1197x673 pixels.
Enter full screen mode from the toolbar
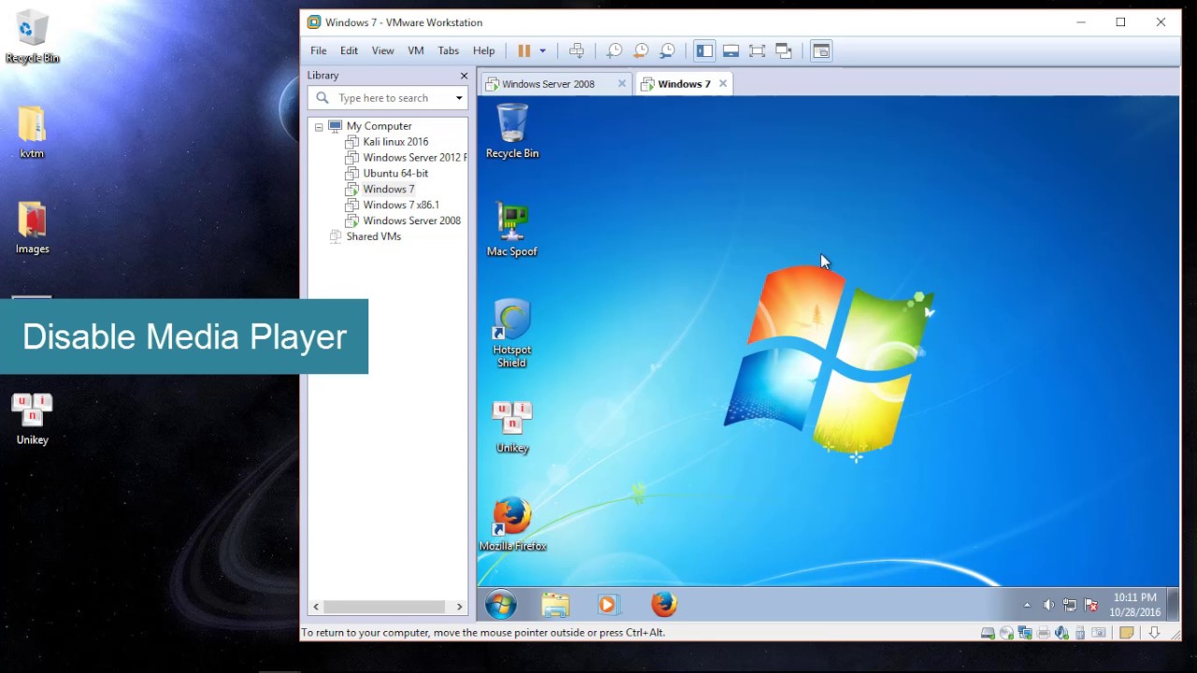coord(757,50)
